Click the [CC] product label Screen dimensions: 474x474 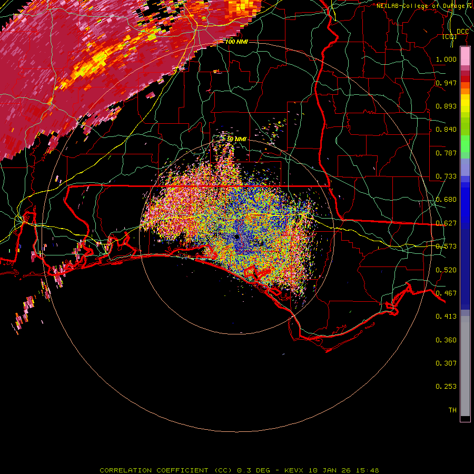tap(450, 36)
